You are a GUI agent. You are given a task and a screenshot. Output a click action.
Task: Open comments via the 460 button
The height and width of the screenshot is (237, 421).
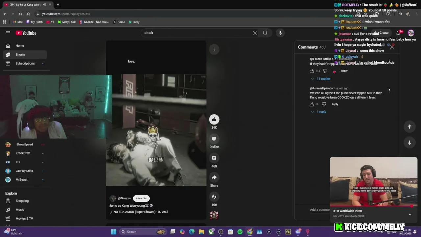(214, 158)
